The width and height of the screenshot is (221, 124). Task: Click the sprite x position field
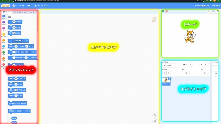tap(190, 64)
